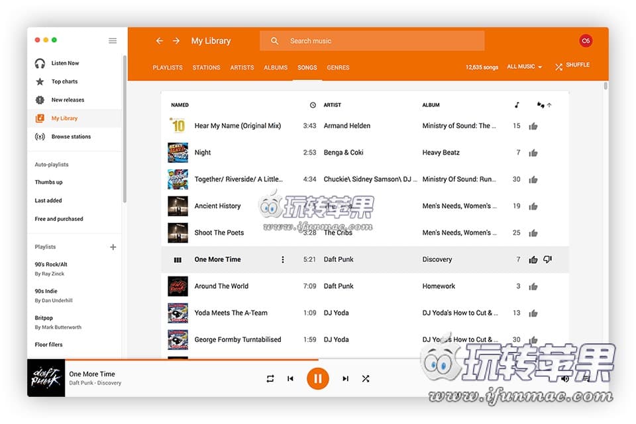
Task: Open the ALL MUSIC filter dropdown
Action: coord(525,66)
